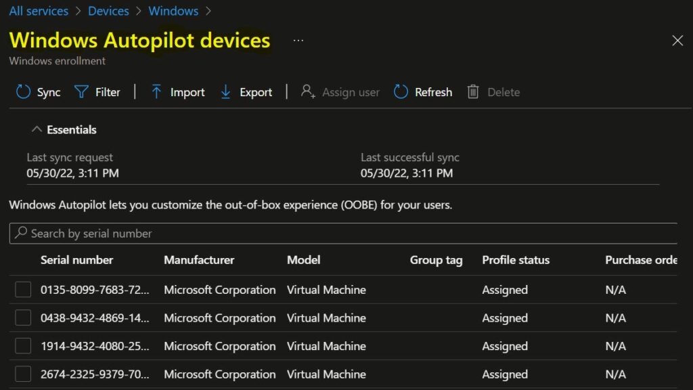Click Assigned status in 2674-2325 row

505,374
